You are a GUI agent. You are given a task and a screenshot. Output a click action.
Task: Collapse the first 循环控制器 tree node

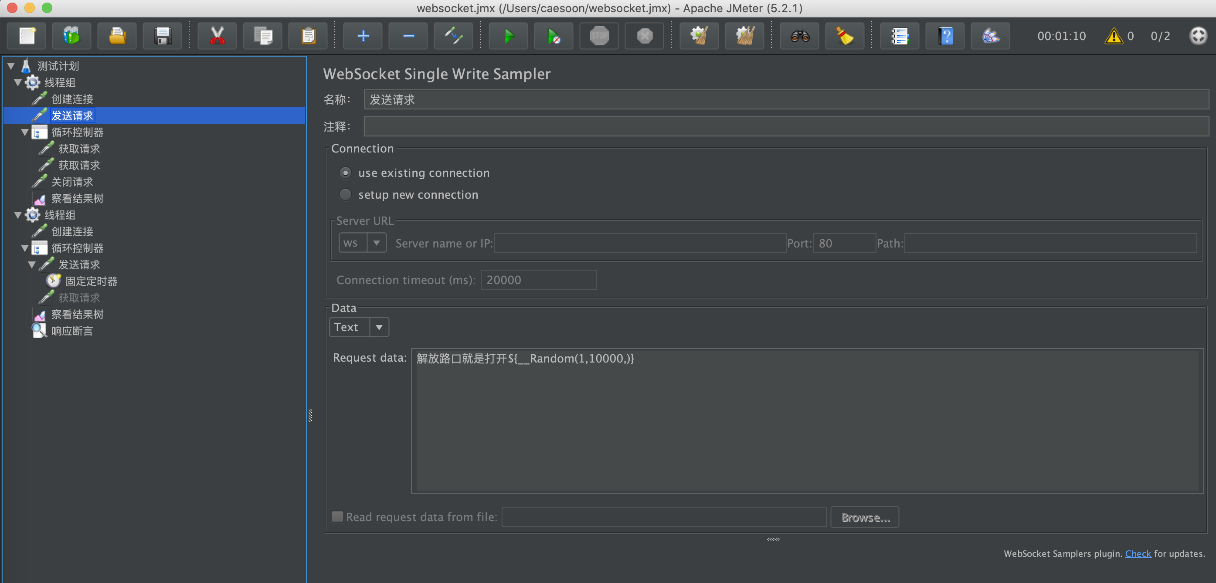[25, 132]
